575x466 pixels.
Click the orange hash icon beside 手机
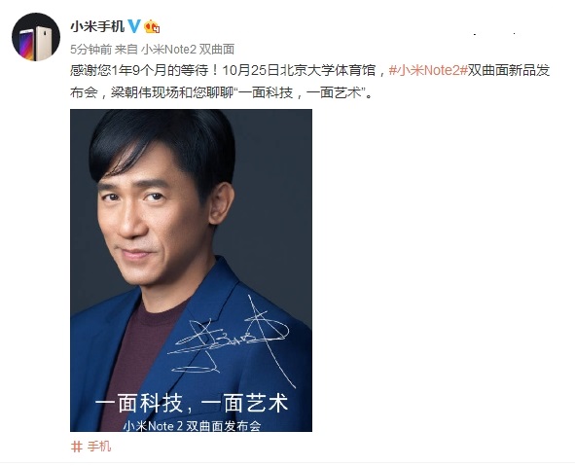click(76, 447)
